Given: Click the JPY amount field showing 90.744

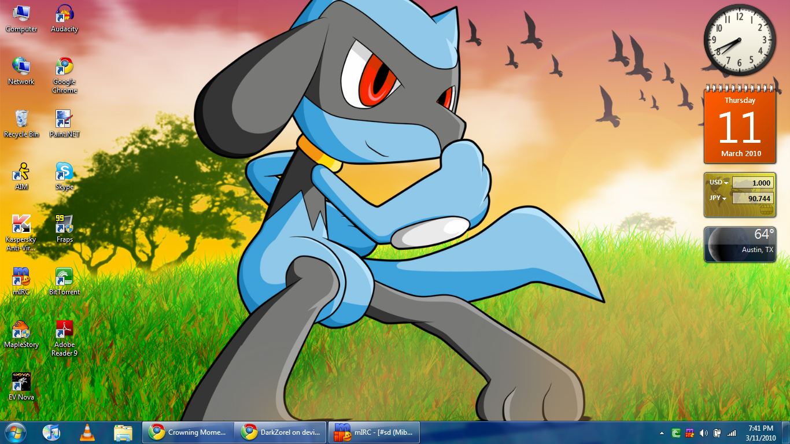Looking at the screenshot, I should (x=752, y=198).
